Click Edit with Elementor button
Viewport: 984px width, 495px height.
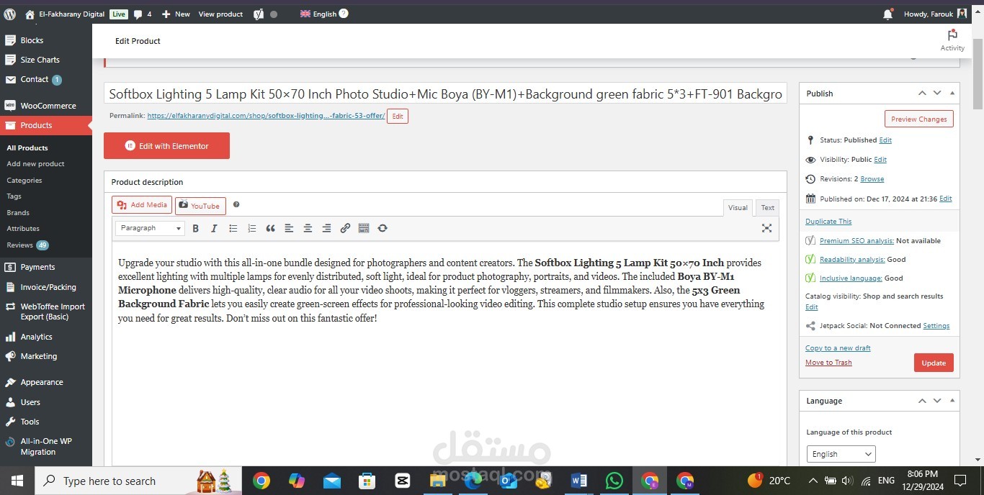click(x=166, y=145)
